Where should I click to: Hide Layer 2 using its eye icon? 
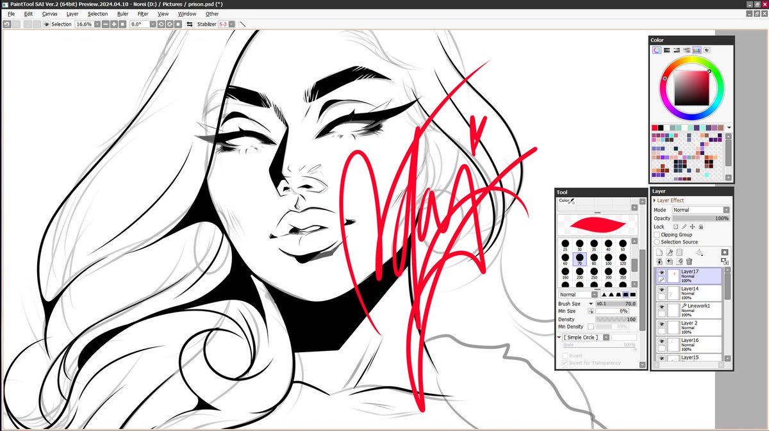(661, 324)
